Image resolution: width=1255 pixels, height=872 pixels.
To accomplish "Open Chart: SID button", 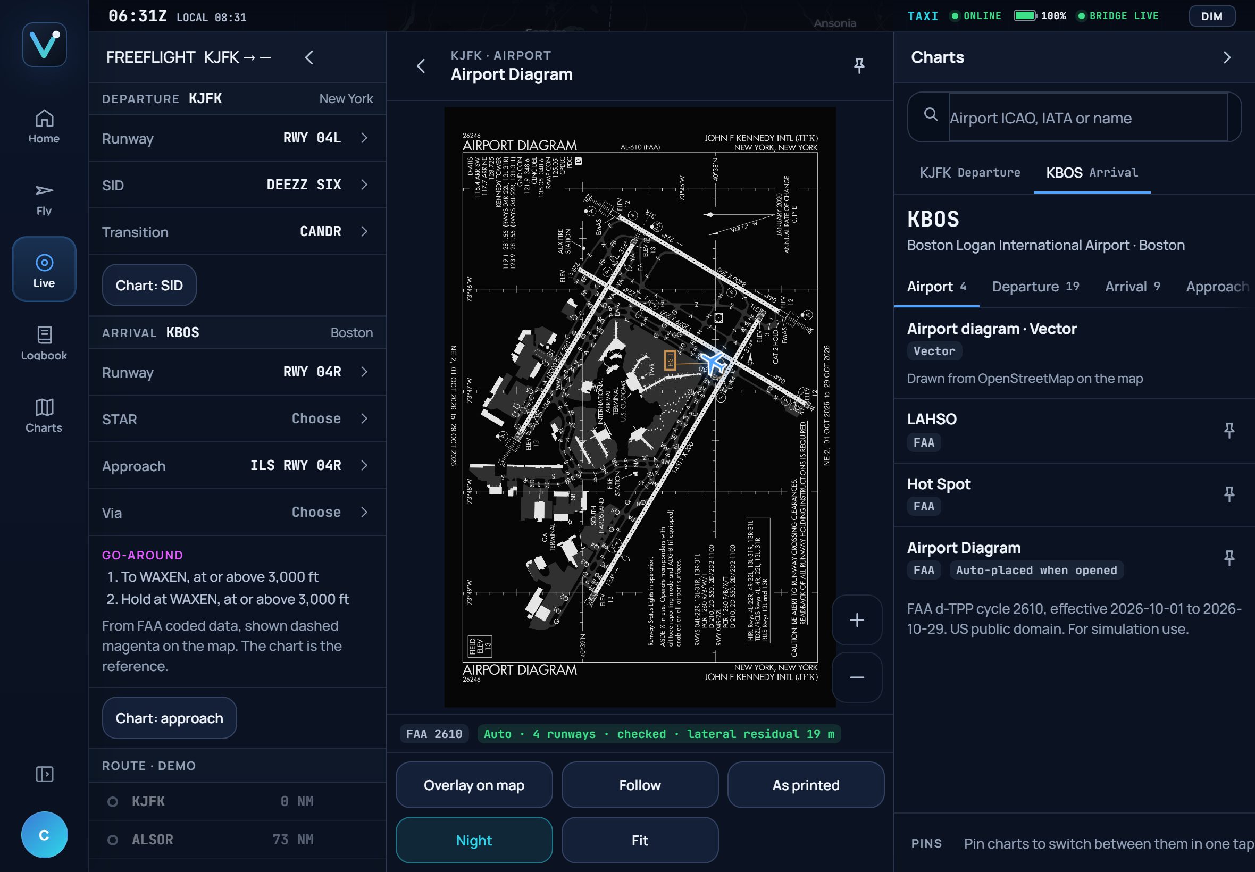I will pyautogui.click(x=149, y=285).
